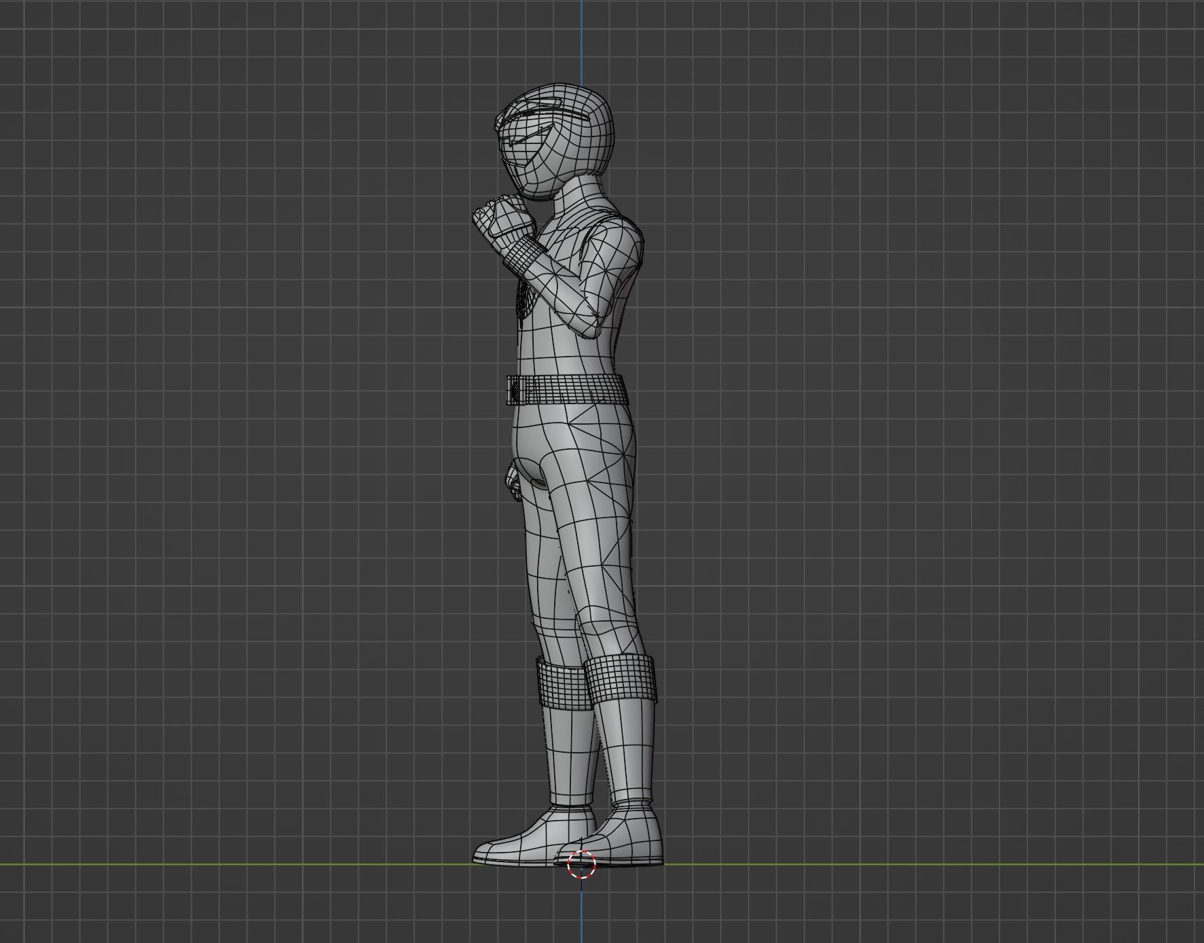
Task: Click the hand hanging beside the hip
Action: point(513,481)
